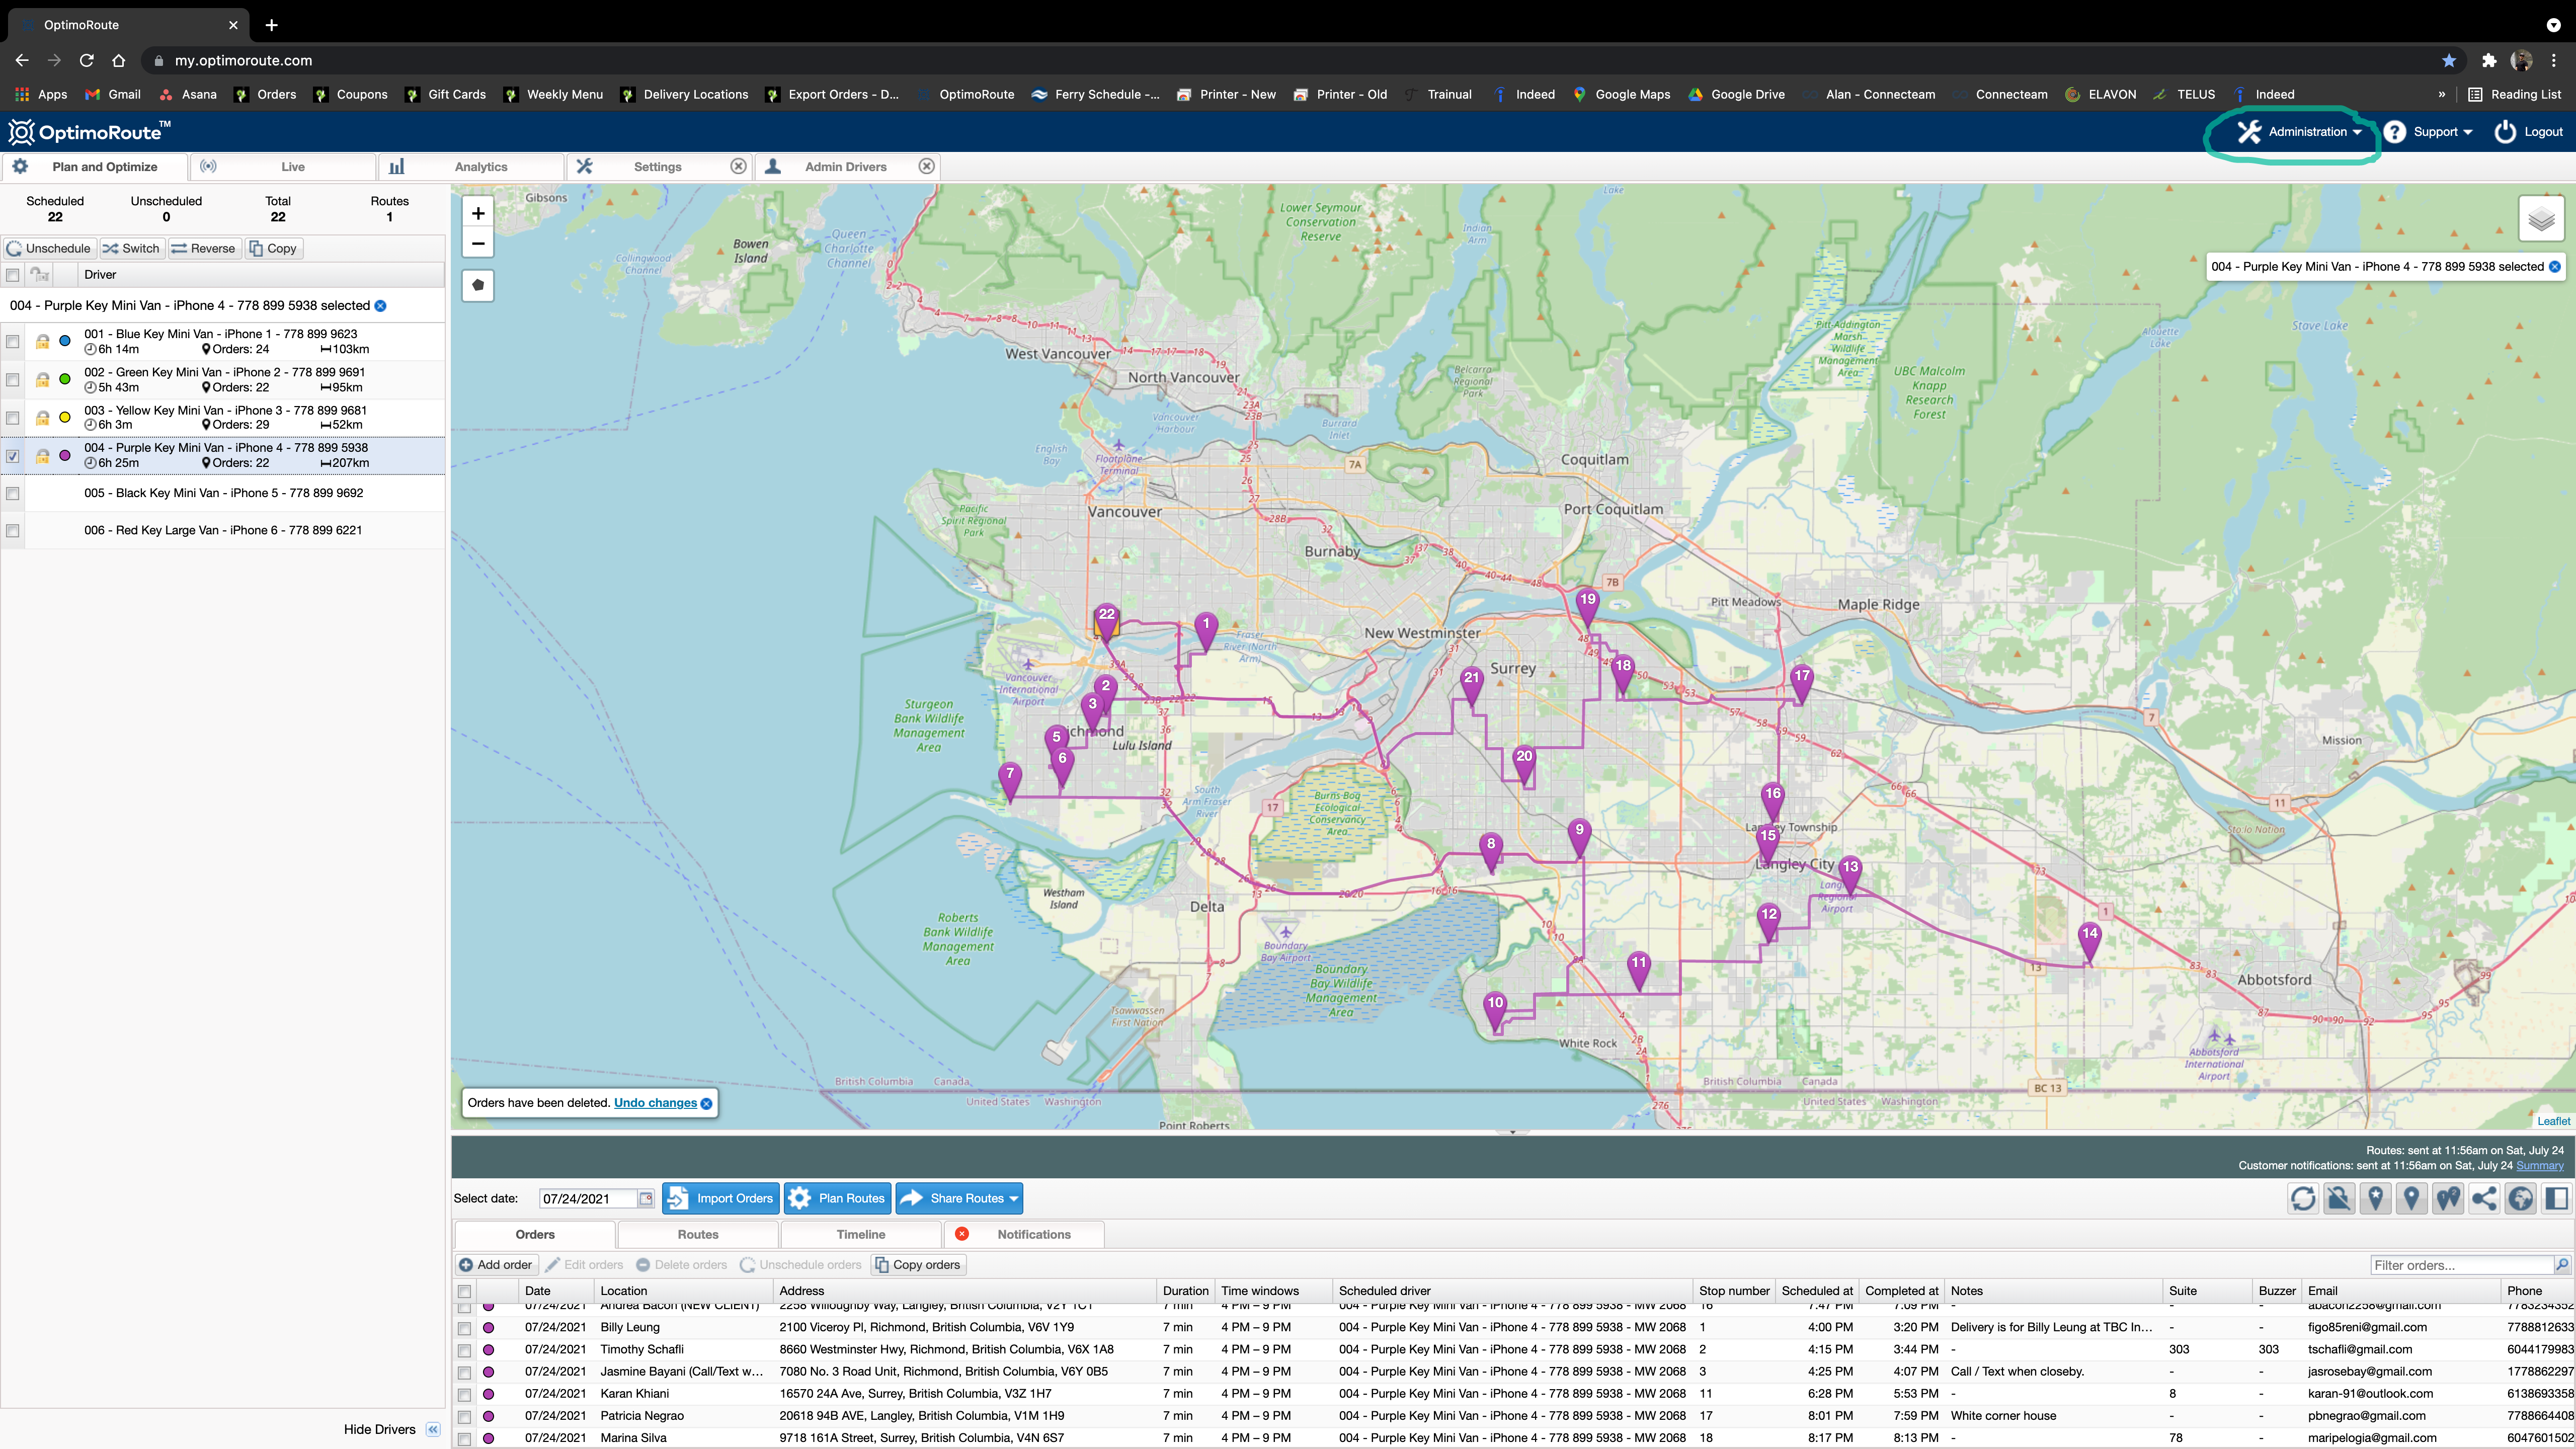Check the 001 Blue Key Mini Van driver

[x=13, y=342]
